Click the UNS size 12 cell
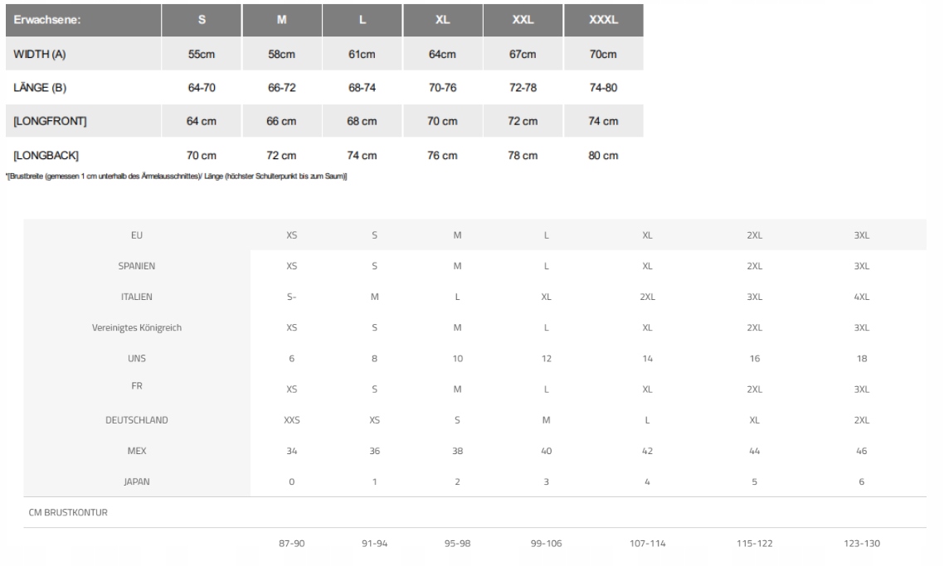Screen dimensions: 944x566 click(x=546, y=359)
